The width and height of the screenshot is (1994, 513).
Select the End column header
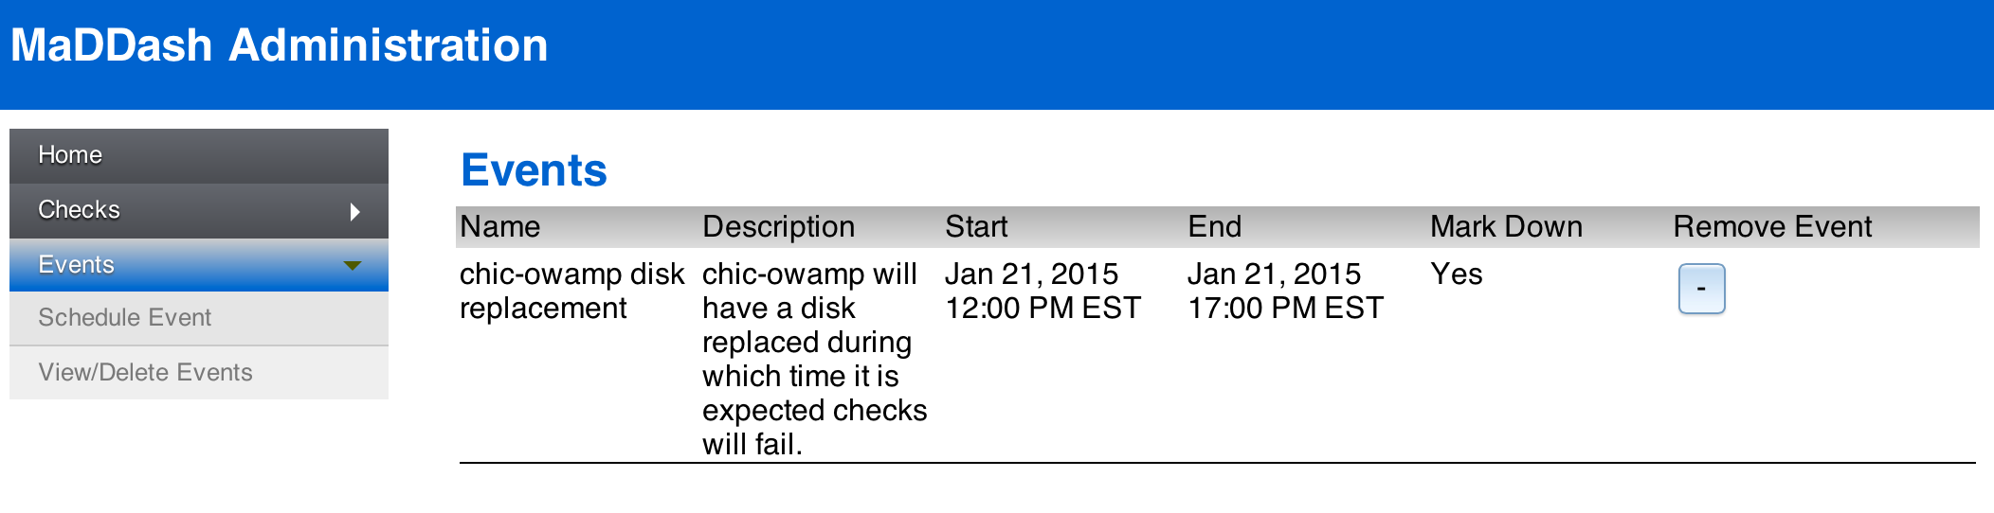pyautogui.click(x=1215, y=227)
